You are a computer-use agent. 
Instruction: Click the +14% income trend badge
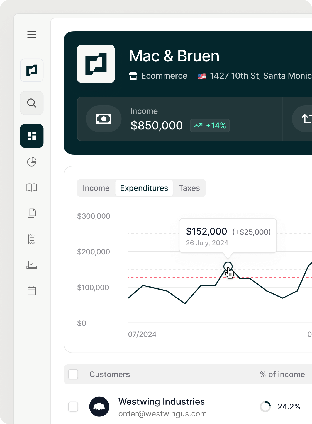click(x=210, y=126)
